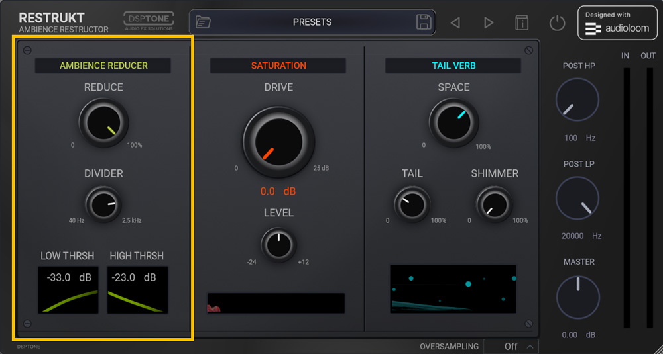The image size is (663, 354).
Task: Toggle the plugin power bypass button
Action: point(557,22)
